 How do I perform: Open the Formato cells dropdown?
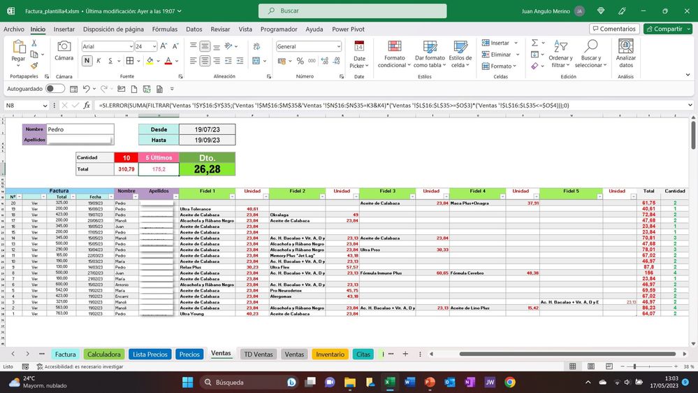[x=499, y=66]
